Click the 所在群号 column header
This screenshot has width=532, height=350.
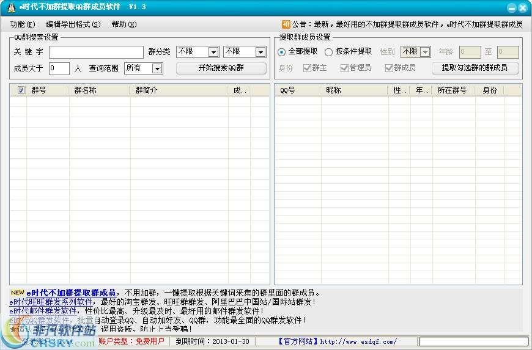pyautogui.click(x=454, y=90)
